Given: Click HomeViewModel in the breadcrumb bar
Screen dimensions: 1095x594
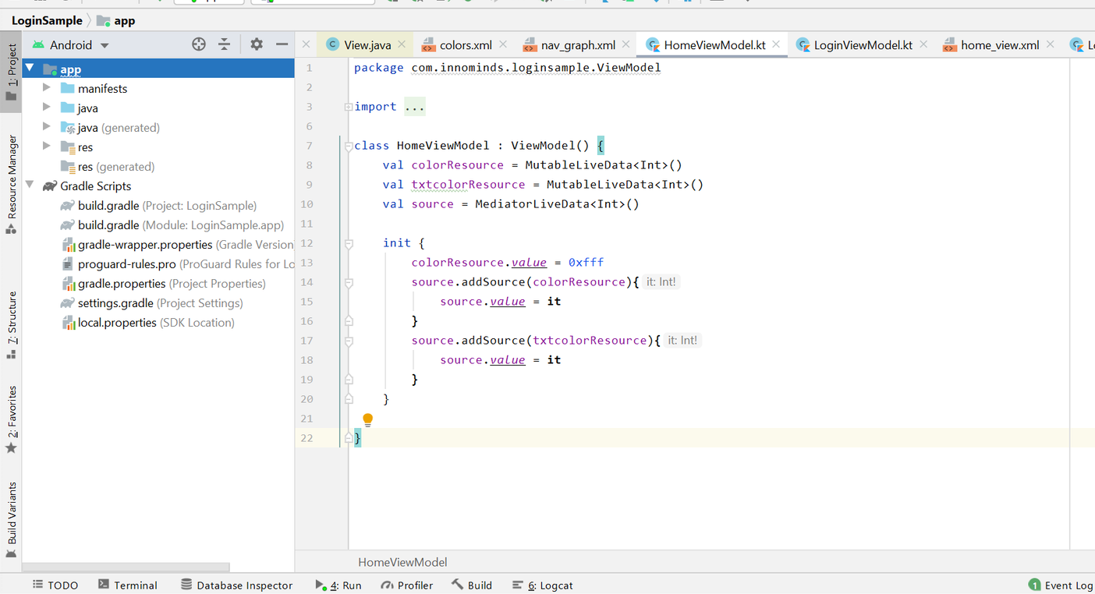Looking at the screenshot, I should tap(402, 561).
